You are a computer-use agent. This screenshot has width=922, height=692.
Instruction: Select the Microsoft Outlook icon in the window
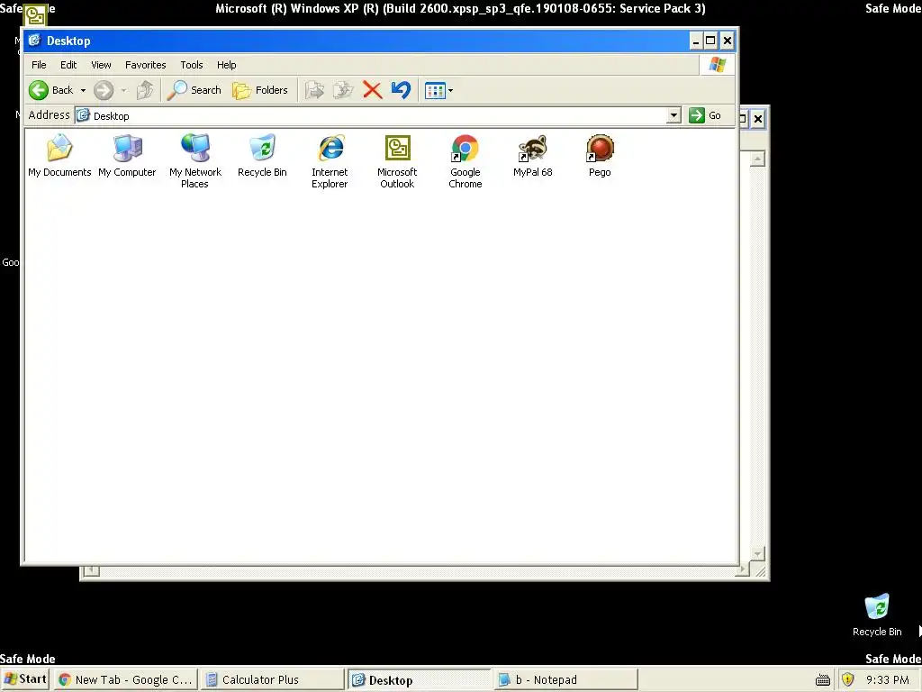pos(397,161)
